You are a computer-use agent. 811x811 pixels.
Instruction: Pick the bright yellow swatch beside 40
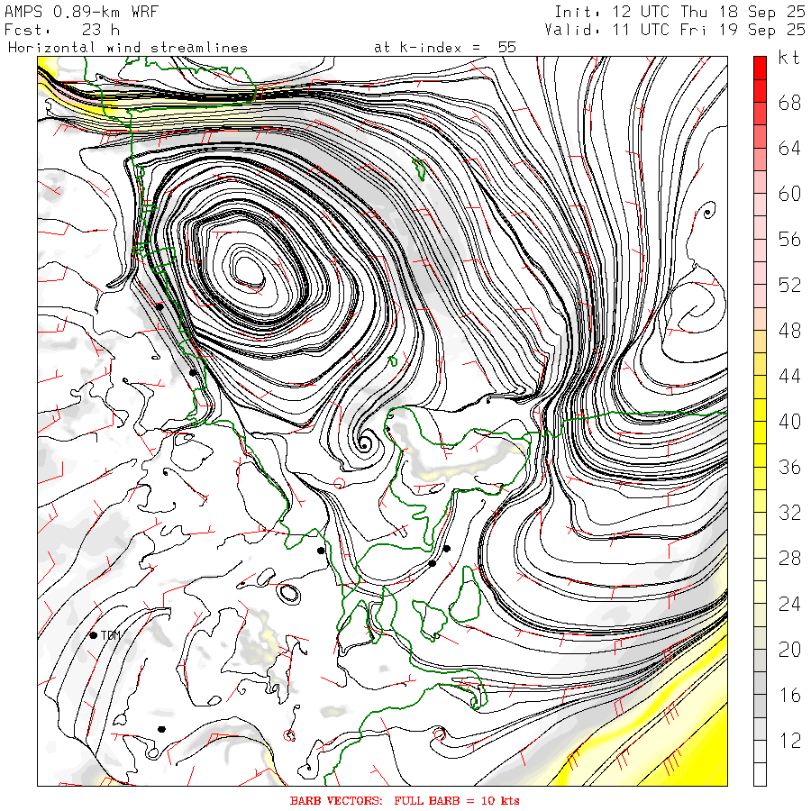click(x=760, y=433)
